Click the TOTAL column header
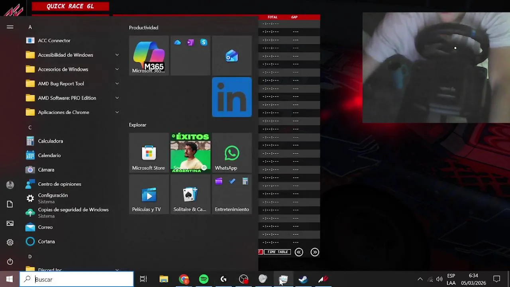This screenshot has width=510, height=287. [x=273, y=17]
